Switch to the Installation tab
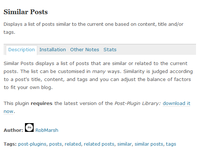This screenshot has width=200, height=154. 52,50
